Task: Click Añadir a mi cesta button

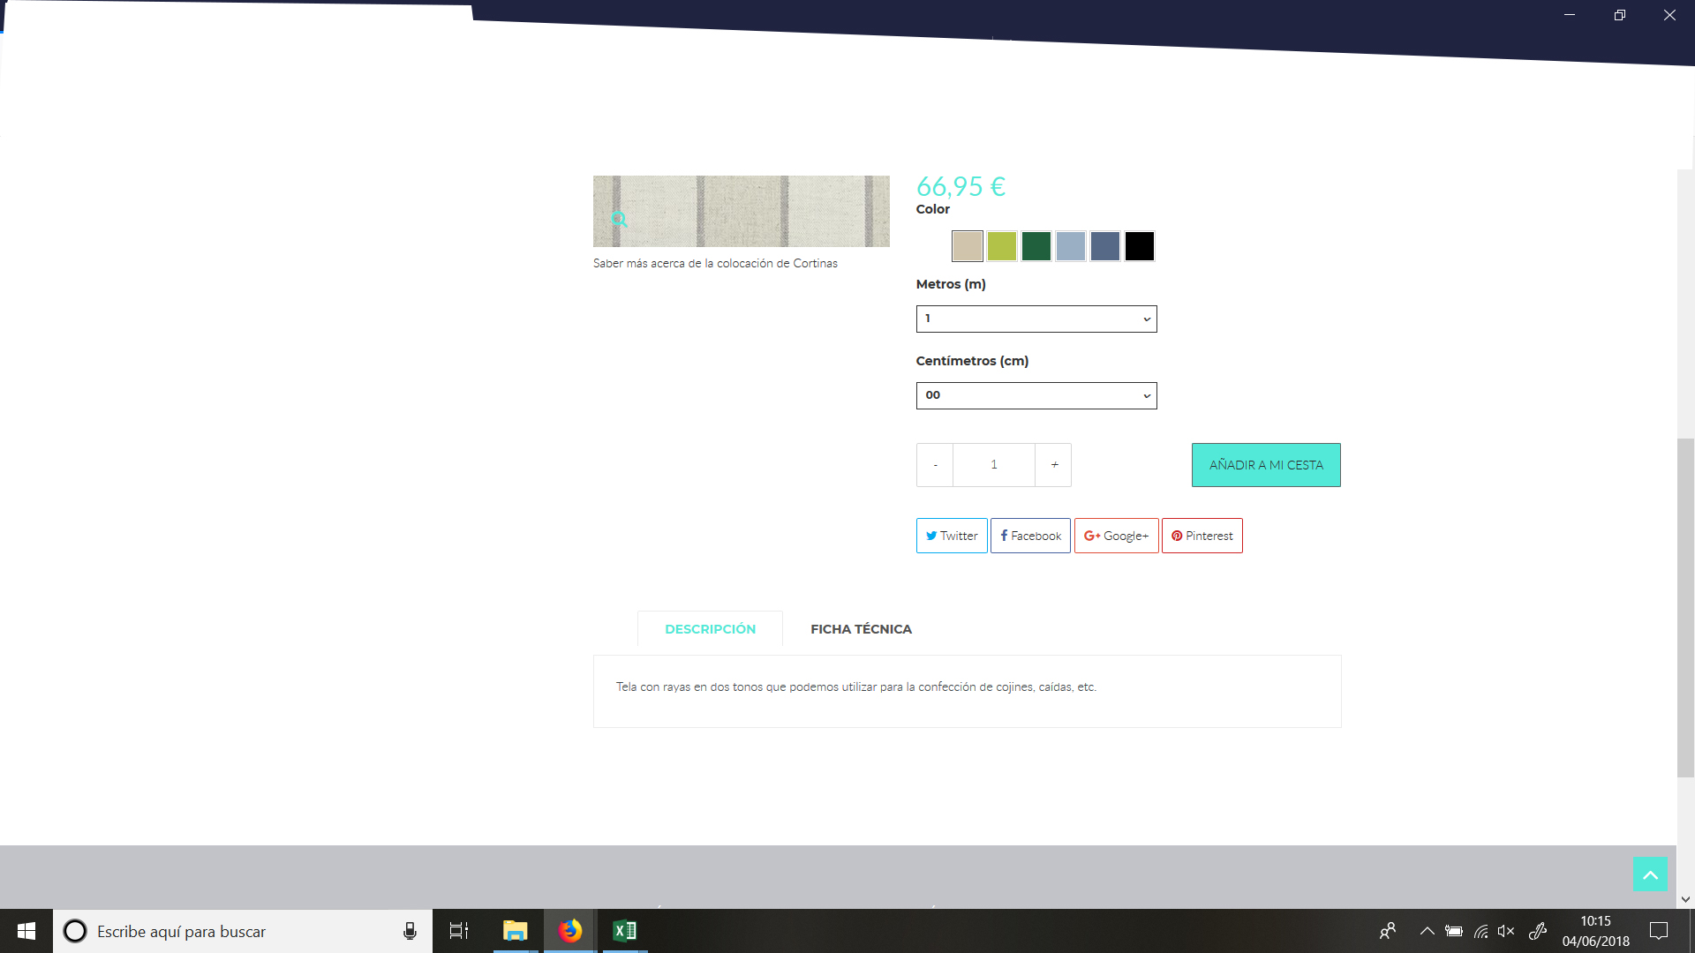Action: coord(1265,465)
